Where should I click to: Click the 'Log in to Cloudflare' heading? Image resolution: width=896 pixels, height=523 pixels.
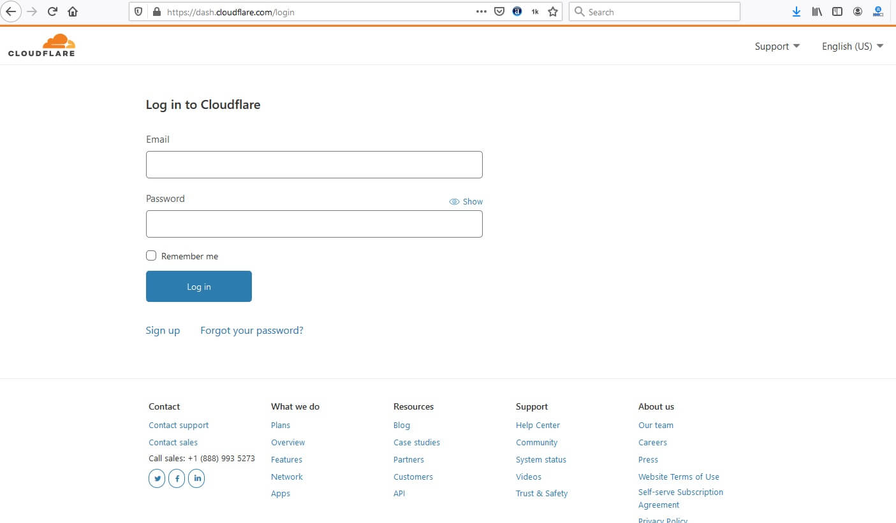[x=203, y=104]
